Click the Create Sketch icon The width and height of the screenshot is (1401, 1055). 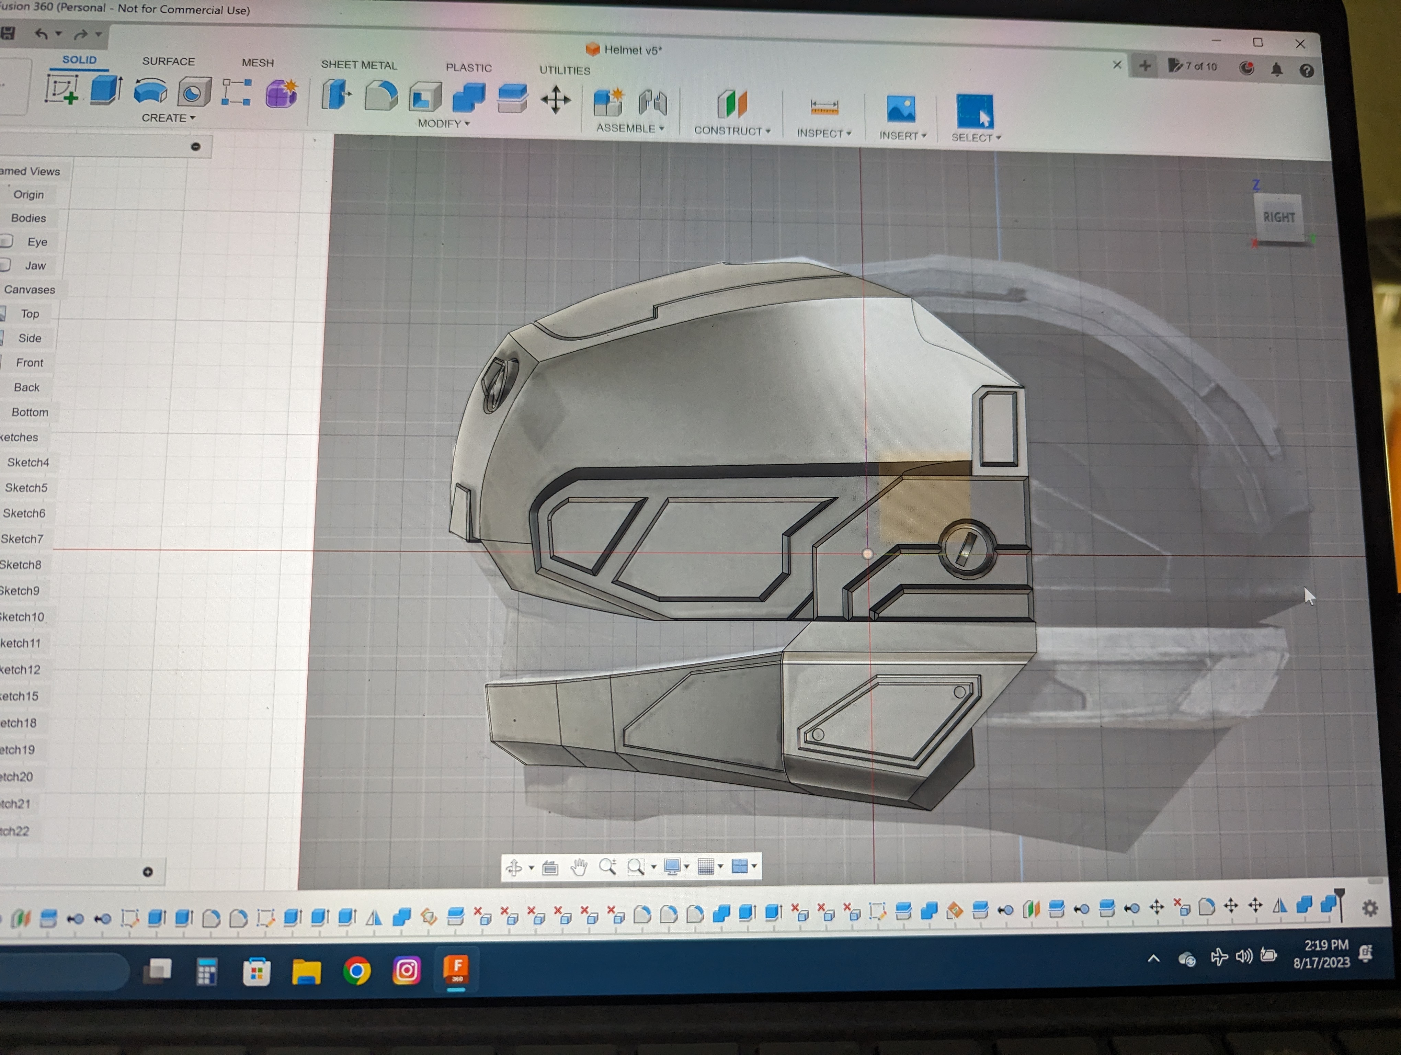[61, 90]
